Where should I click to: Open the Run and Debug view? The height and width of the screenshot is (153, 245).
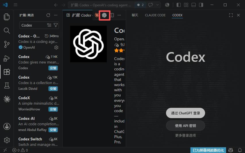7,58
